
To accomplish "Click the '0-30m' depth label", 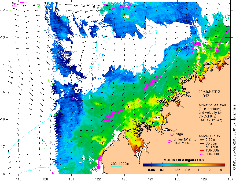I will pyautogui.click(x=210, y=140).
